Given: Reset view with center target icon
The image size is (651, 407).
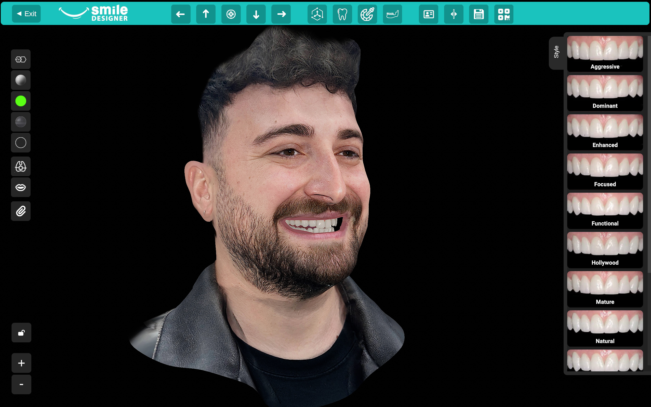Looking at the screenshot, I should [x=231, y=14].
